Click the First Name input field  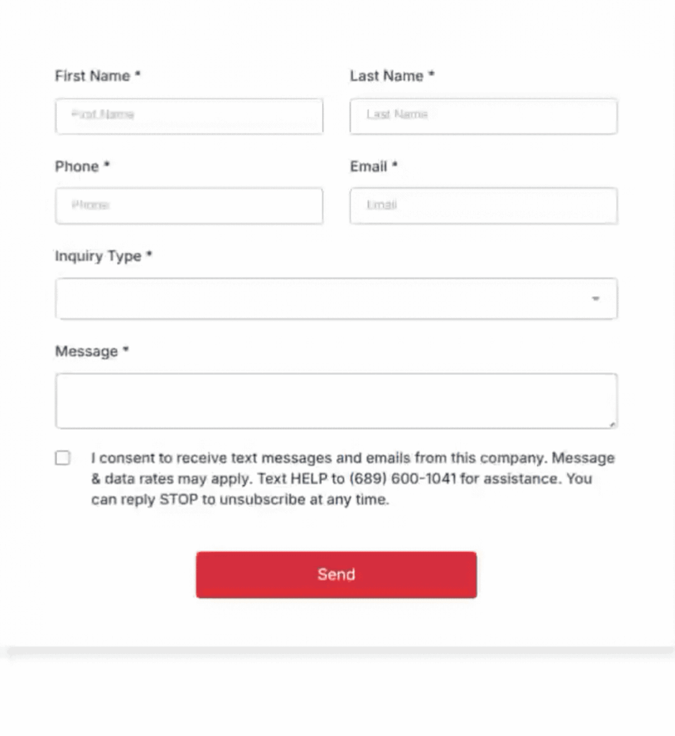point(188,115)
